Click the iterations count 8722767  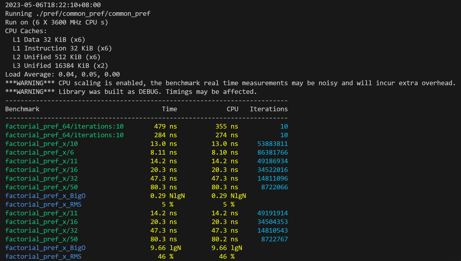tap(274, 239)
